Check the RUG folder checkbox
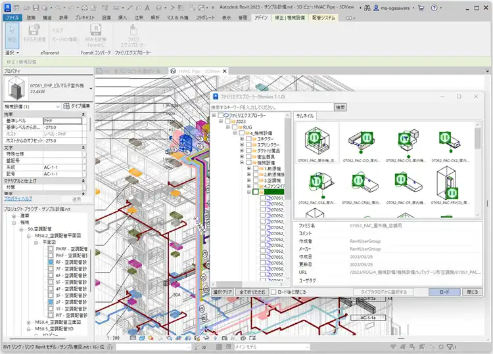493x354 pixels. (235, 127)
